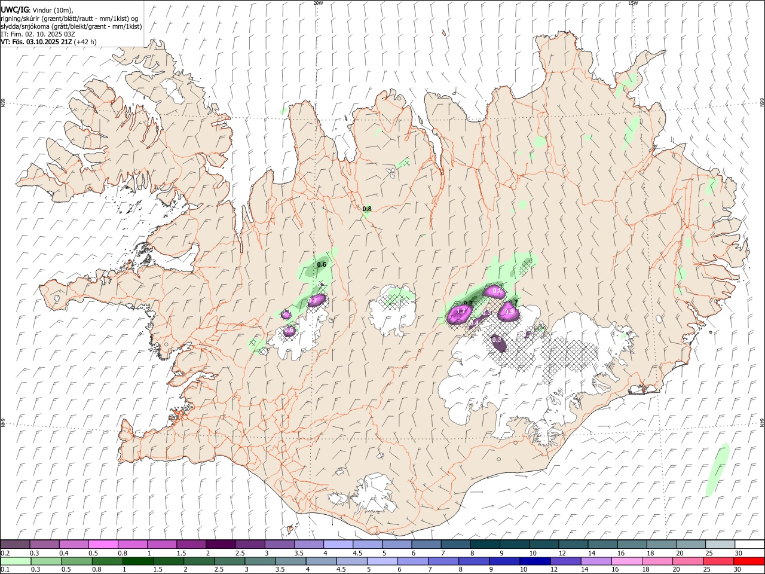This screenshot has height=574, width=765.
Task: Click the white '0.9' snowfall value on map
Action: (510, 312)
